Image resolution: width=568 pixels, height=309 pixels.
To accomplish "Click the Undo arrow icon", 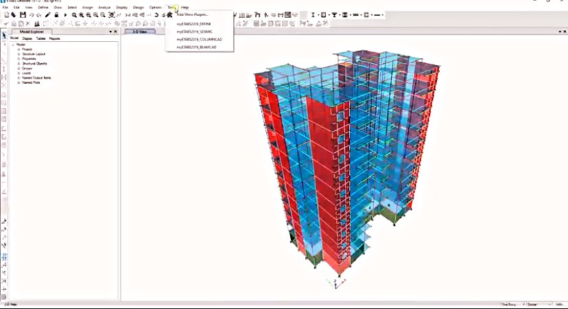I will [31, 14].
